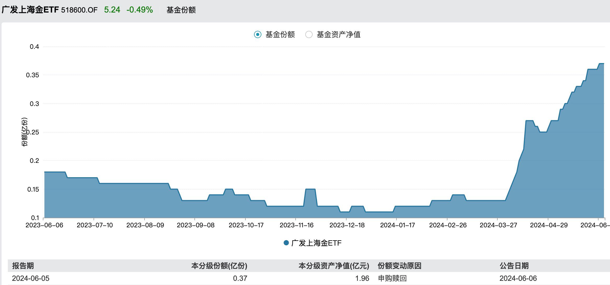Image resolution: width=610 pixels, height=285 pixels.
Task: Click y-axis value 0.35
Action: coord(32,75)
